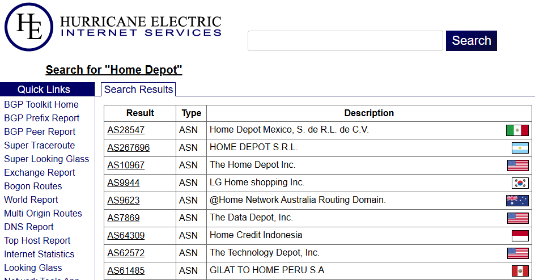The height and width of the screenshot is (280, 535).
Task: Click the Australia flag icon
Action: pos(517,201)
